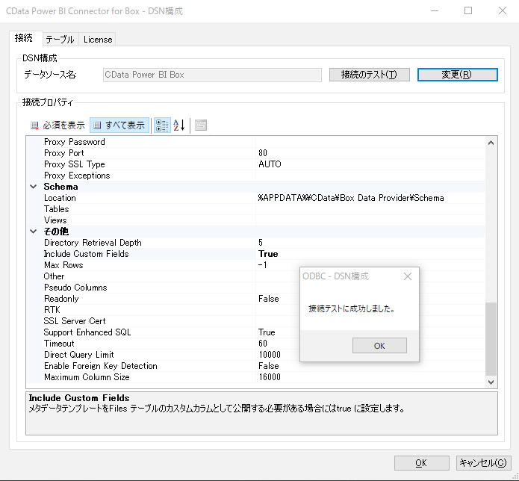Select the Timeout property label

(59, 344)
